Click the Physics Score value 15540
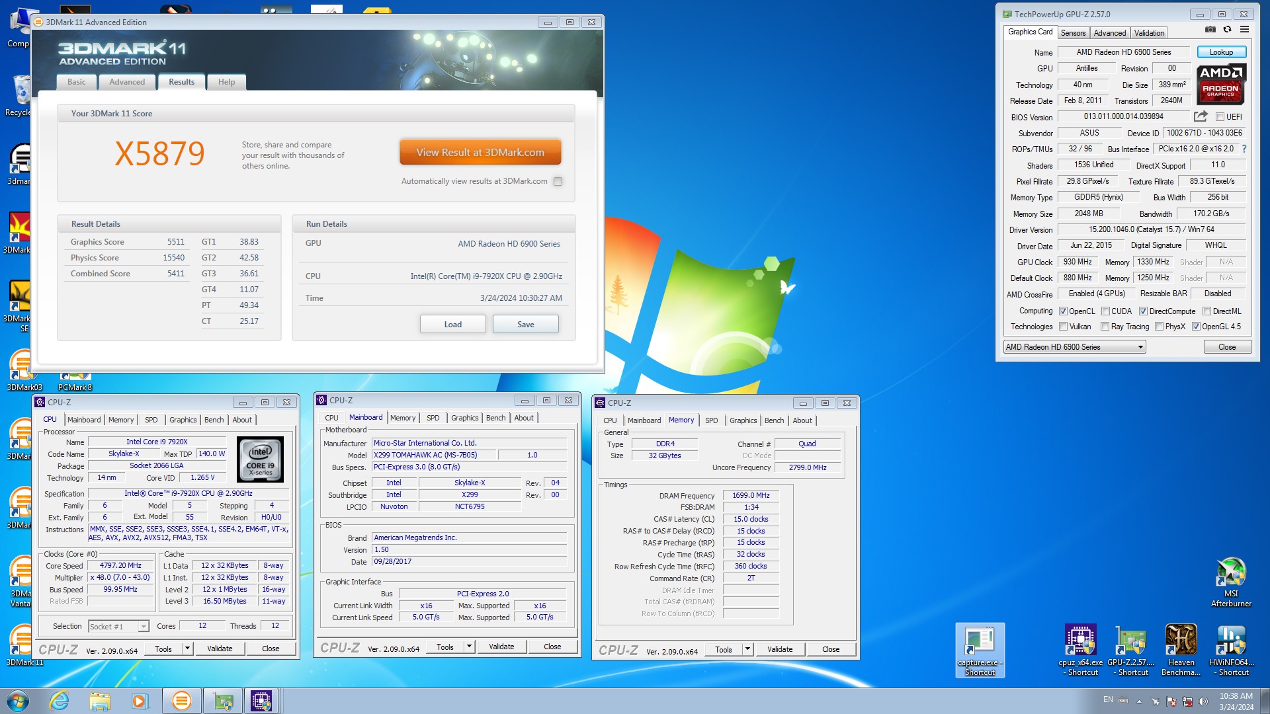 (174, 258)
